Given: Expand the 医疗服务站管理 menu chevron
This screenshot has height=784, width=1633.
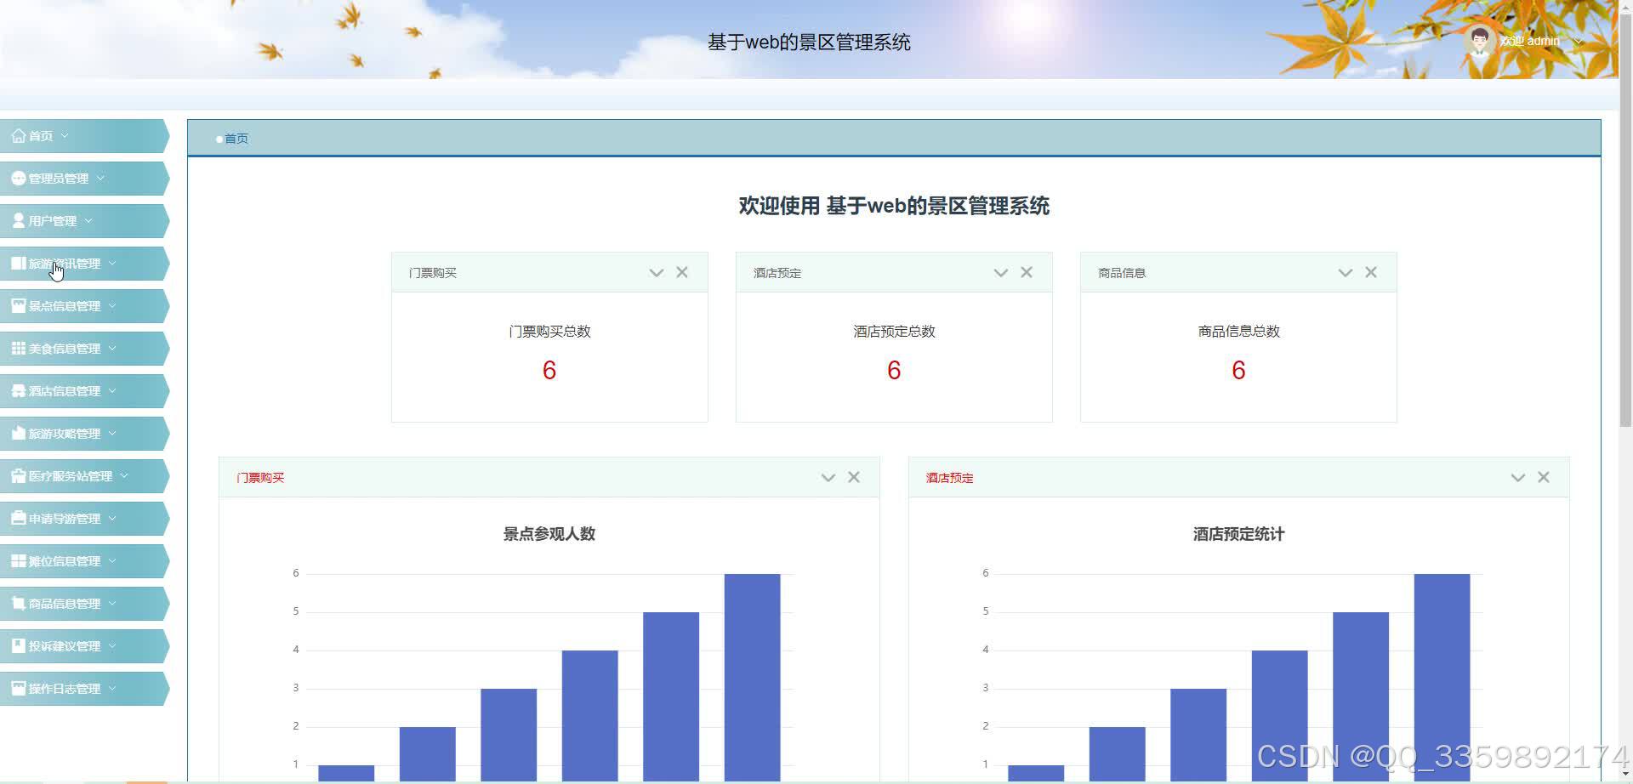Looking at the screenshot, I should point(124,476).
